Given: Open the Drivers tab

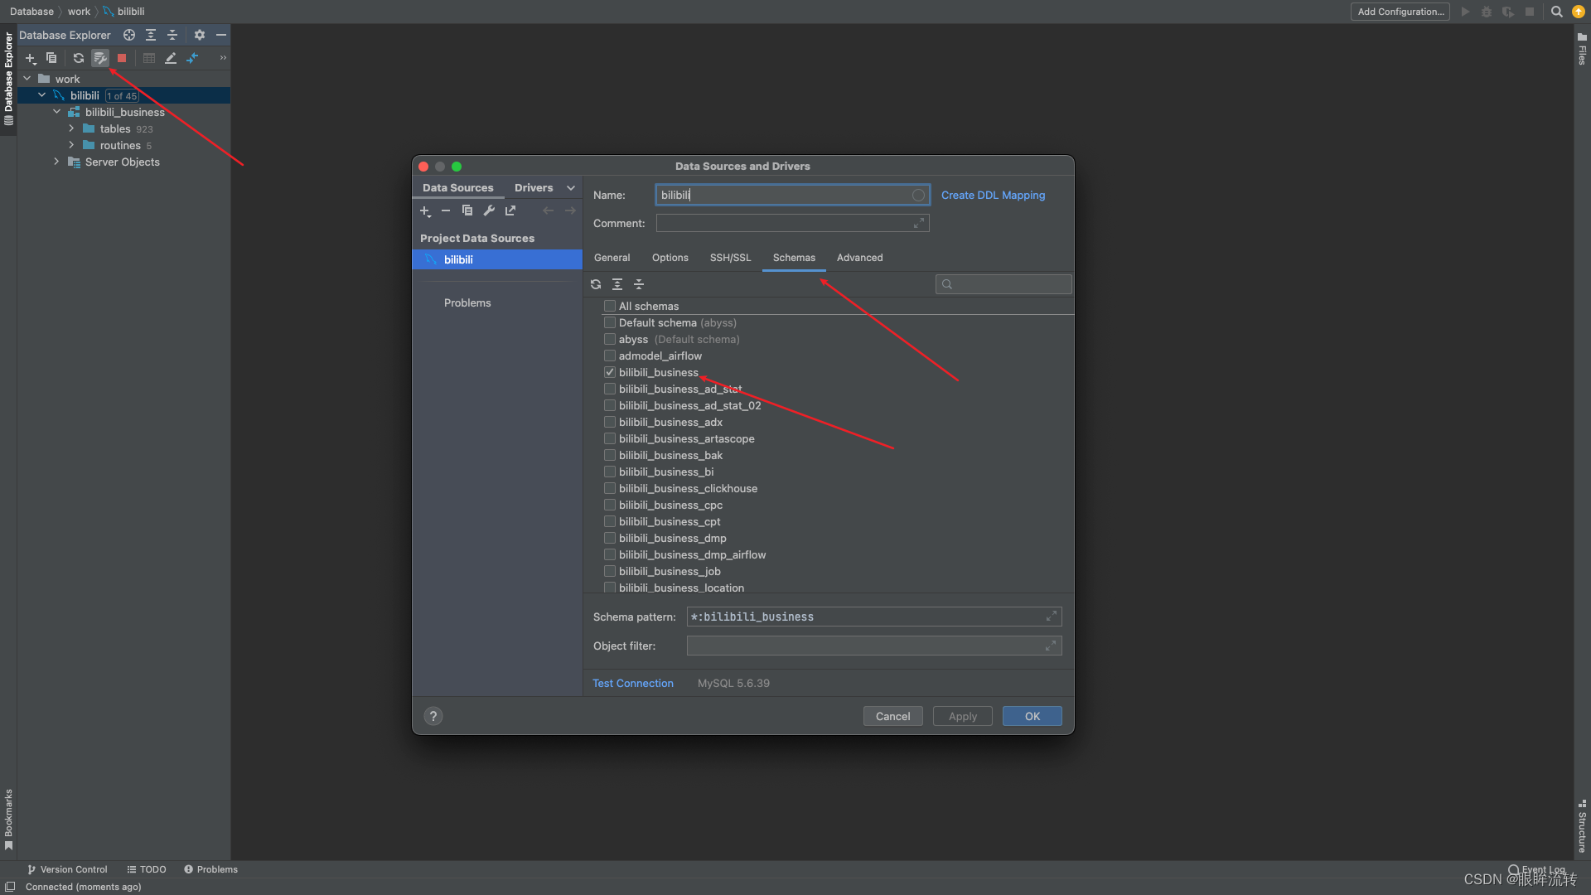Looking at the screenshot, I should pyautogui.click(x=534, y=188).
